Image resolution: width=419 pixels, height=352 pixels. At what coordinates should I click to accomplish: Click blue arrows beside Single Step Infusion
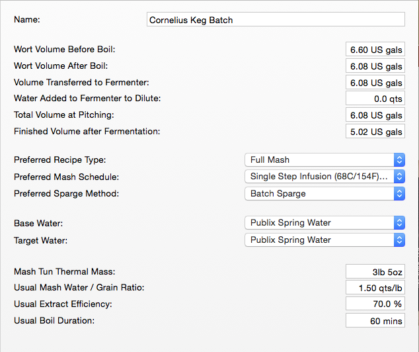(399, 177)
